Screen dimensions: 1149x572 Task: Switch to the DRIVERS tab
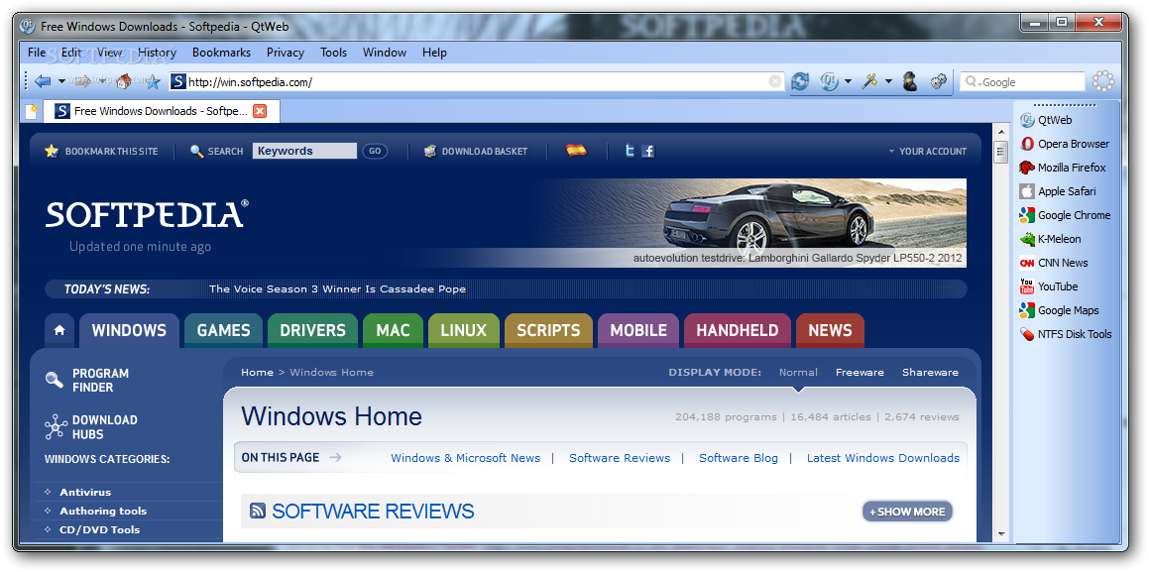pyautogui.click(x=313, y=330)
